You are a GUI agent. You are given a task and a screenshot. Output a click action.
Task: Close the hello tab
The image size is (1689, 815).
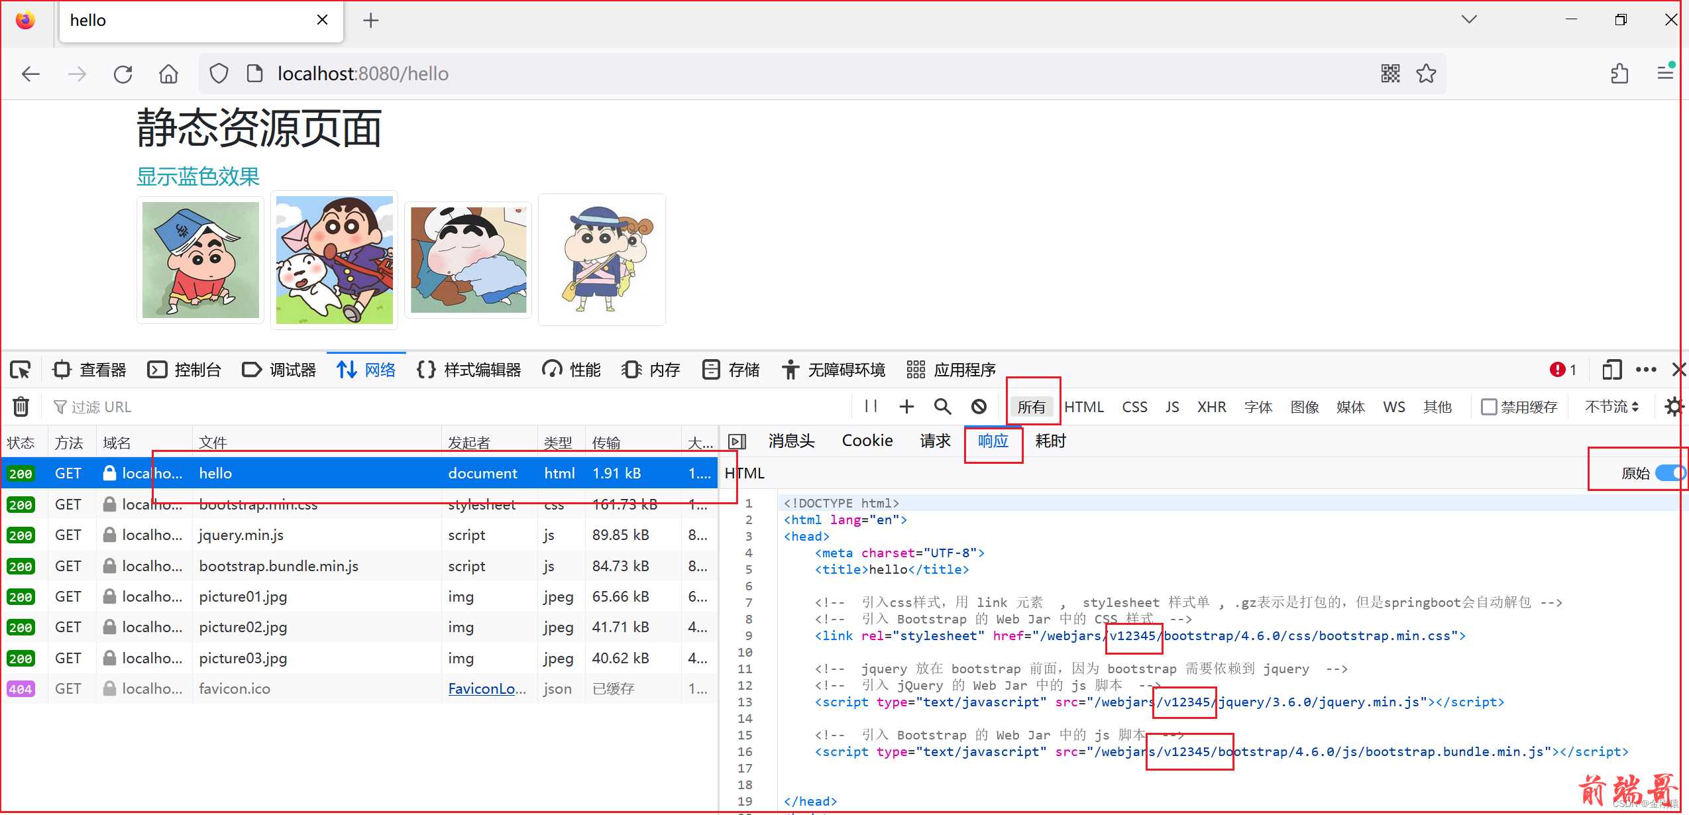click(322, 20)
